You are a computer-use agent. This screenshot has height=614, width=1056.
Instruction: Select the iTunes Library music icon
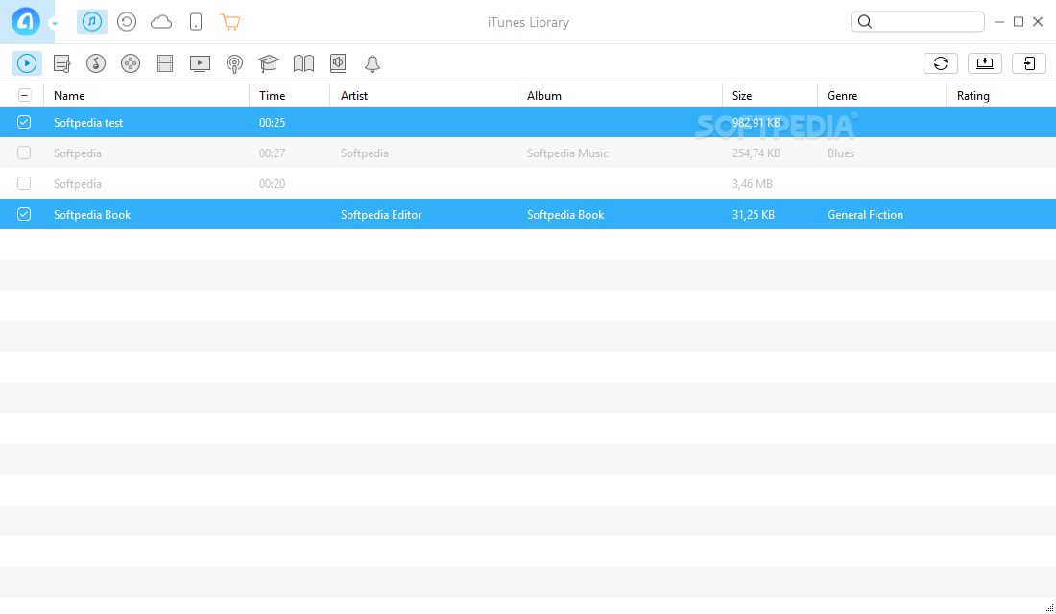(x=92, y=22)
